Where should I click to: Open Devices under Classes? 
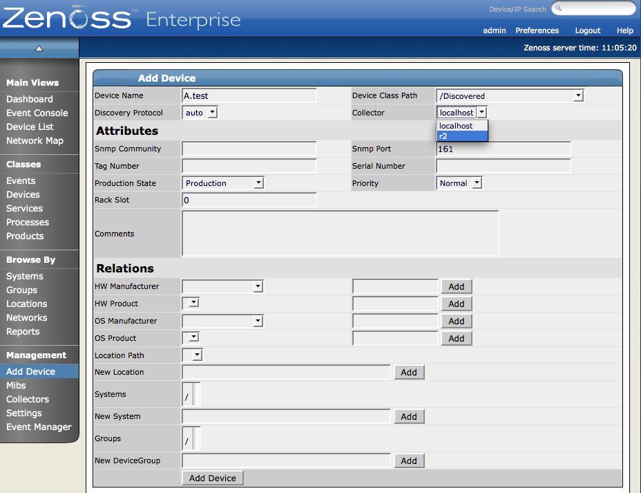click(x=23, y=195)
